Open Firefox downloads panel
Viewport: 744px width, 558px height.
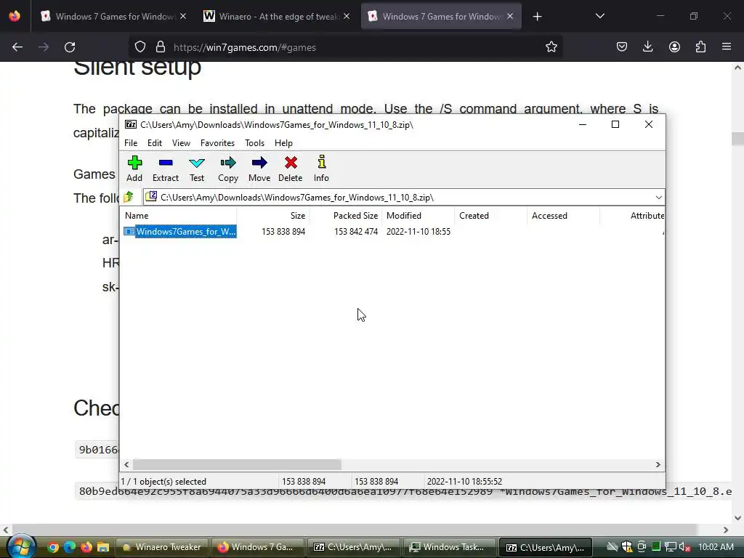647,47
